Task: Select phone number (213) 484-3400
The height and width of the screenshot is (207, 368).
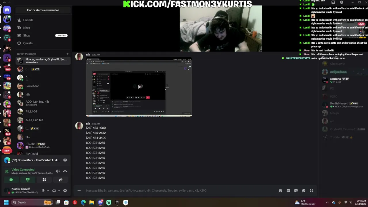Action: click(x=96, y=138)
